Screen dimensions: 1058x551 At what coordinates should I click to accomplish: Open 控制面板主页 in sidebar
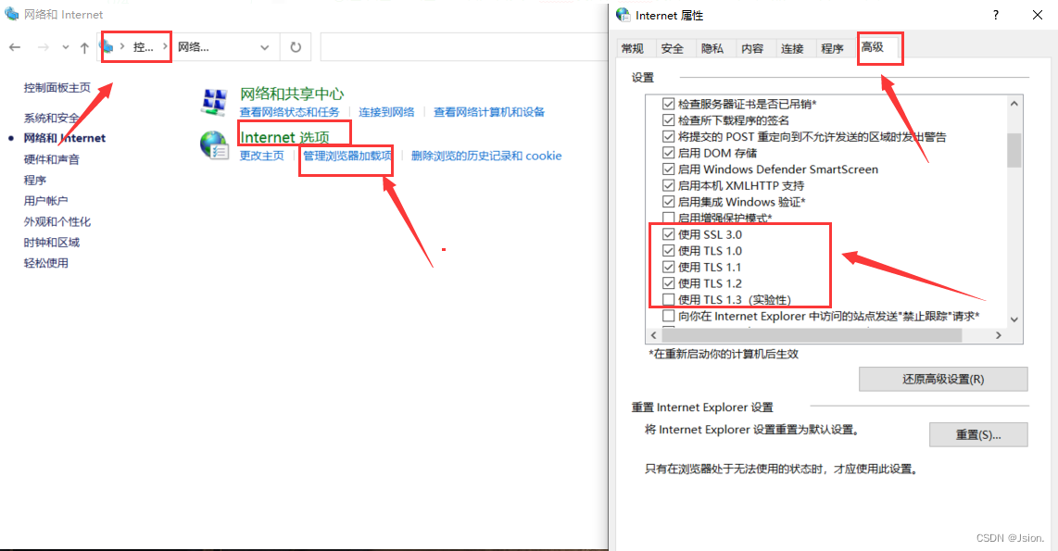pos(57,88)
